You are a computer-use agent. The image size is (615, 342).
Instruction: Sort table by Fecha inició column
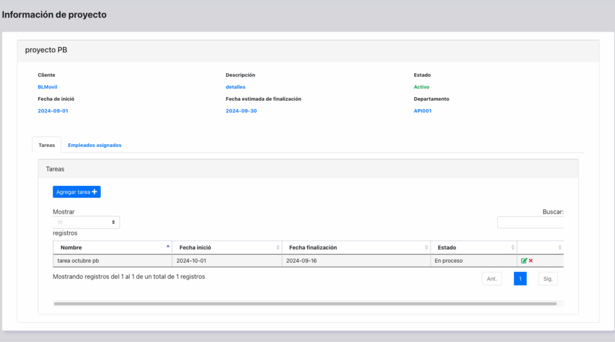(x=227, y=248)
